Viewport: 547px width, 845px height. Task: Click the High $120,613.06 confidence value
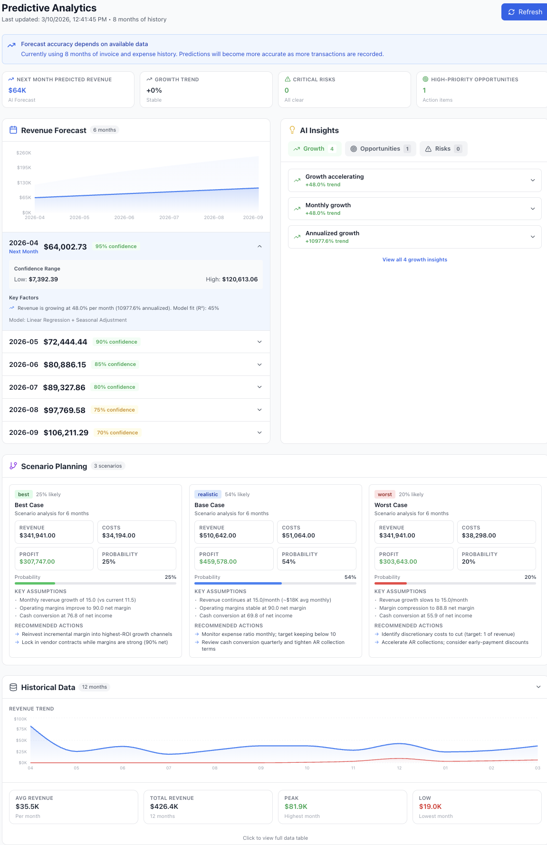[x=240, y=279]
